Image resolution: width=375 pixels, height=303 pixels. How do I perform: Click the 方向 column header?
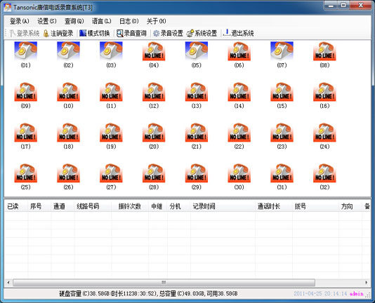(x=350, y=206)
